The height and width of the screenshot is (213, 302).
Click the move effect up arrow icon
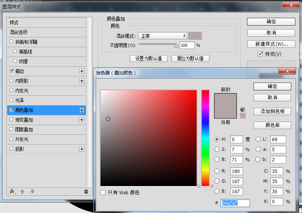pos(23,191)
